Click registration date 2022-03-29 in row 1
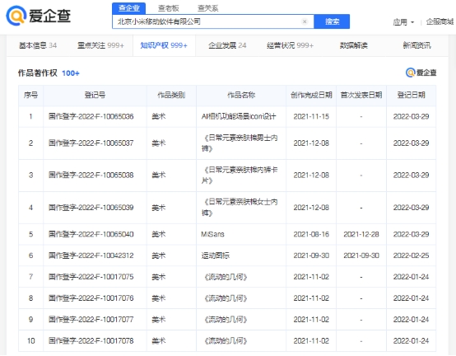This screenshot has width=456, height=356. coord(412,116)
